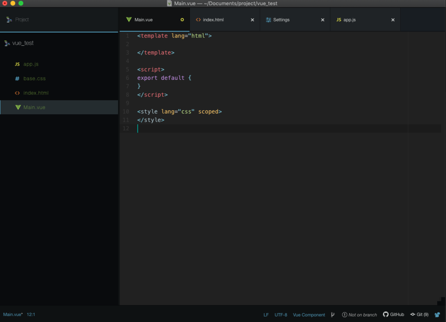Click the git branch icon in status bar
Viewport: 446px width, 322px height.
click(333, 315)
